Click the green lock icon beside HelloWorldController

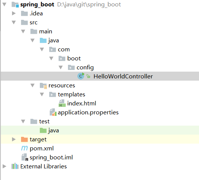pos(88,76)
